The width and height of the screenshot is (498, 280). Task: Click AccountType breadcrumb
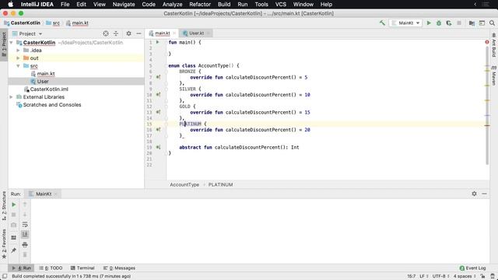(x=184, y=184)
